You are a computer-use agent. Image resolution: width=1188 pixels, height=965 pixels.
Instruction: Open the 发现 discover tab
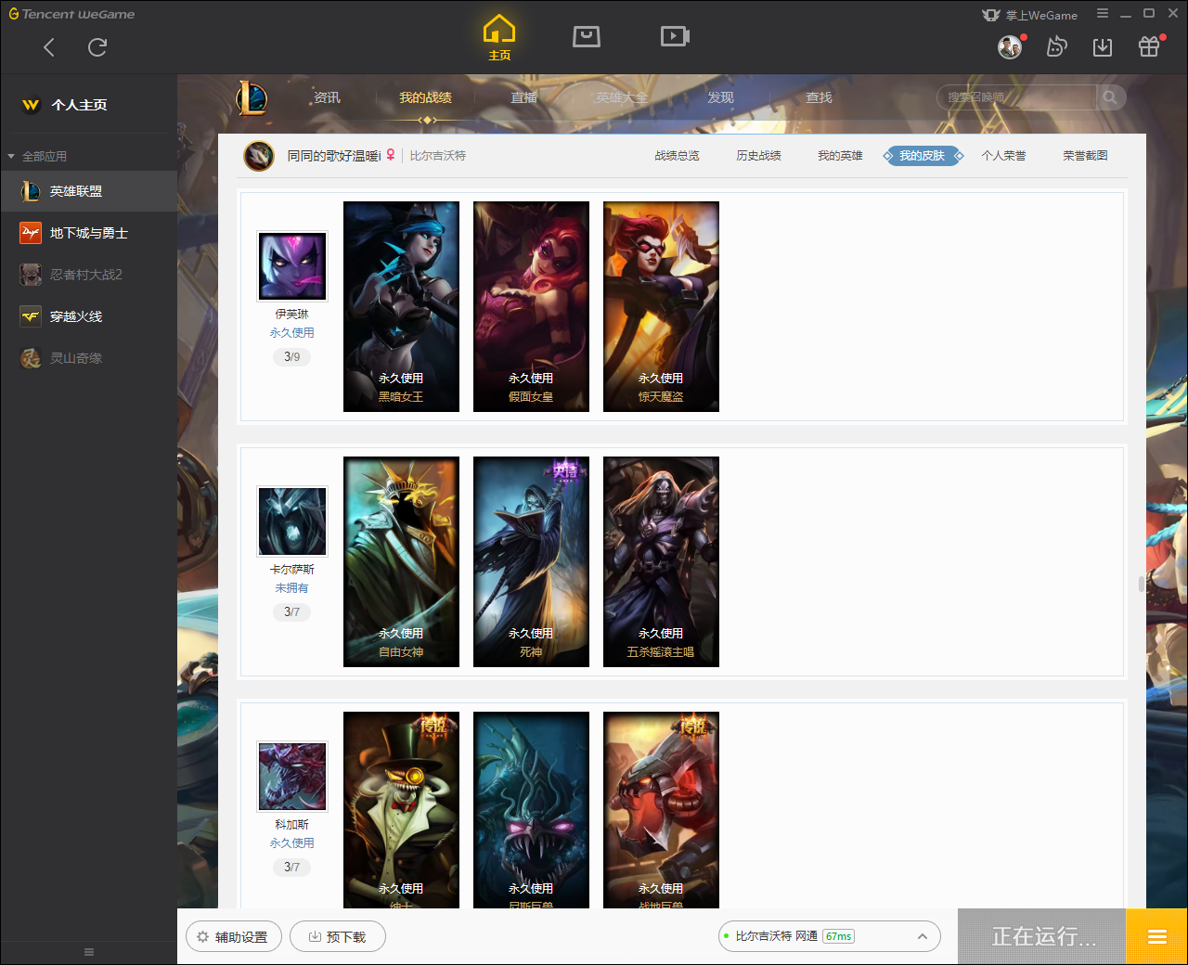(720, 97)
